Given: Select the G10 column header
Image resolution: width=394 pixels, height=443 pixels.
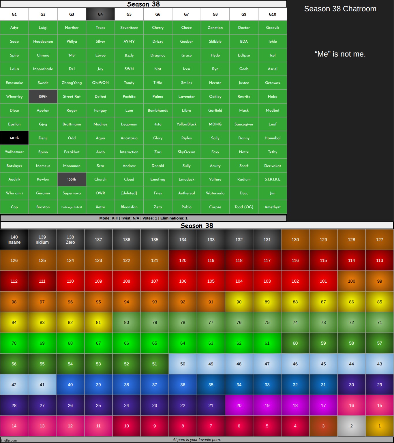Looking at the screenshot, I should point(272,14).
